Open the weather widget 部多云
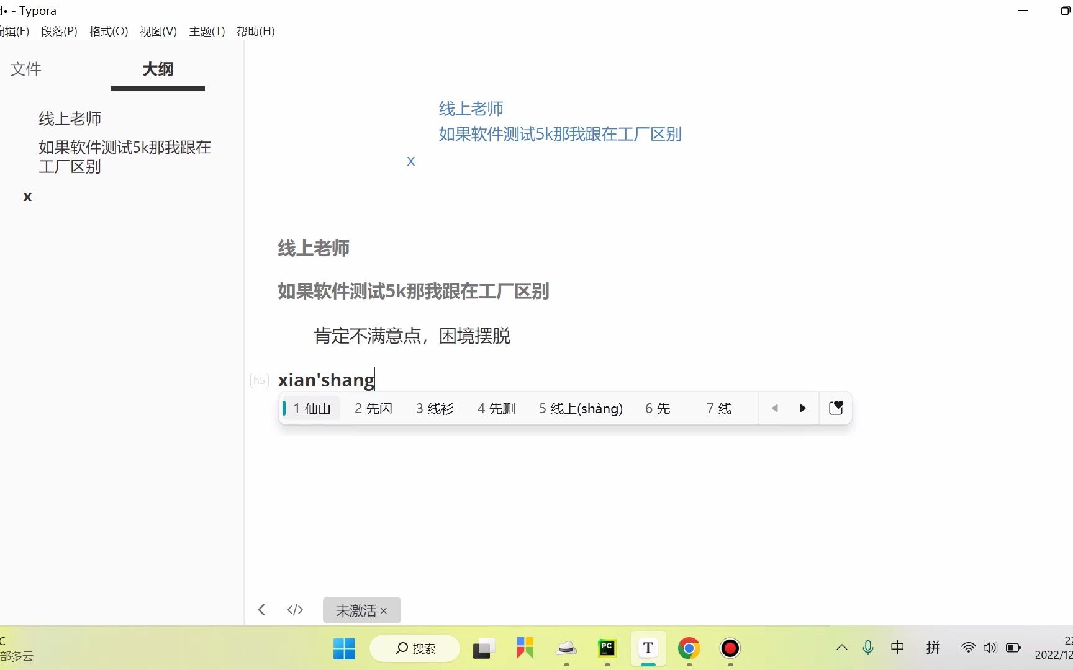Viewport: 1073px width, 670px height. click(x=17, y=648)
